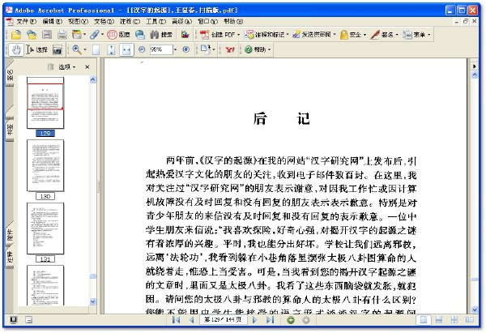Switch to the 注释 comments side tab
Image resolution: width=486 pixels, height=333 pixels.
[10, 258]
